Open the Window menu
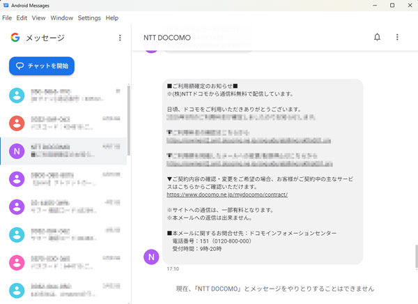The width and height of the screenshot is (418, 304). pyautogui.click(x=62, y=18)
